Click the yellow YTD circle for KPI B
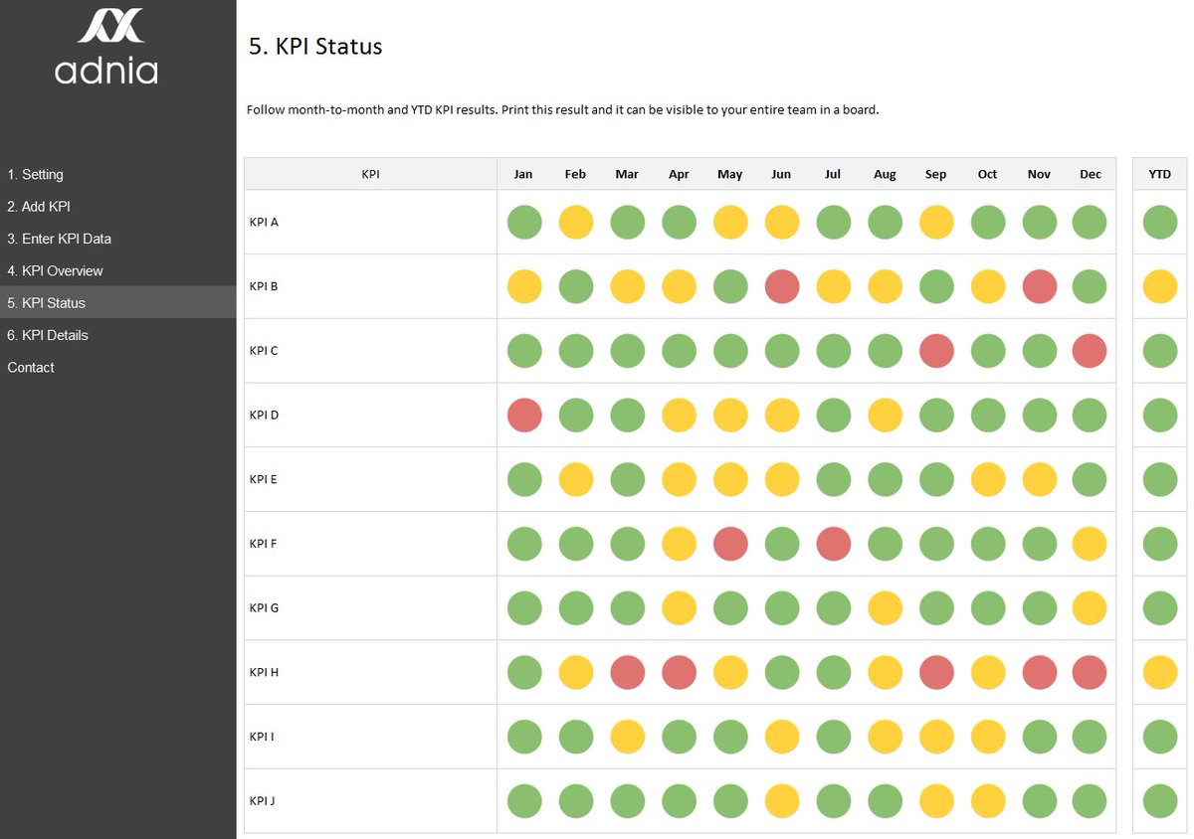1194x839 pixels. click(x=1159, y=286)
